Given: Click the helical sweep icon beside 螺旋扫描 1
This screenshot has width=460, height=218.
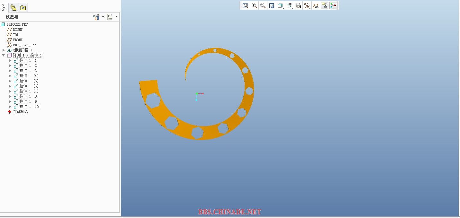Looking at the screenshot, I should click(x=10, y=50).
